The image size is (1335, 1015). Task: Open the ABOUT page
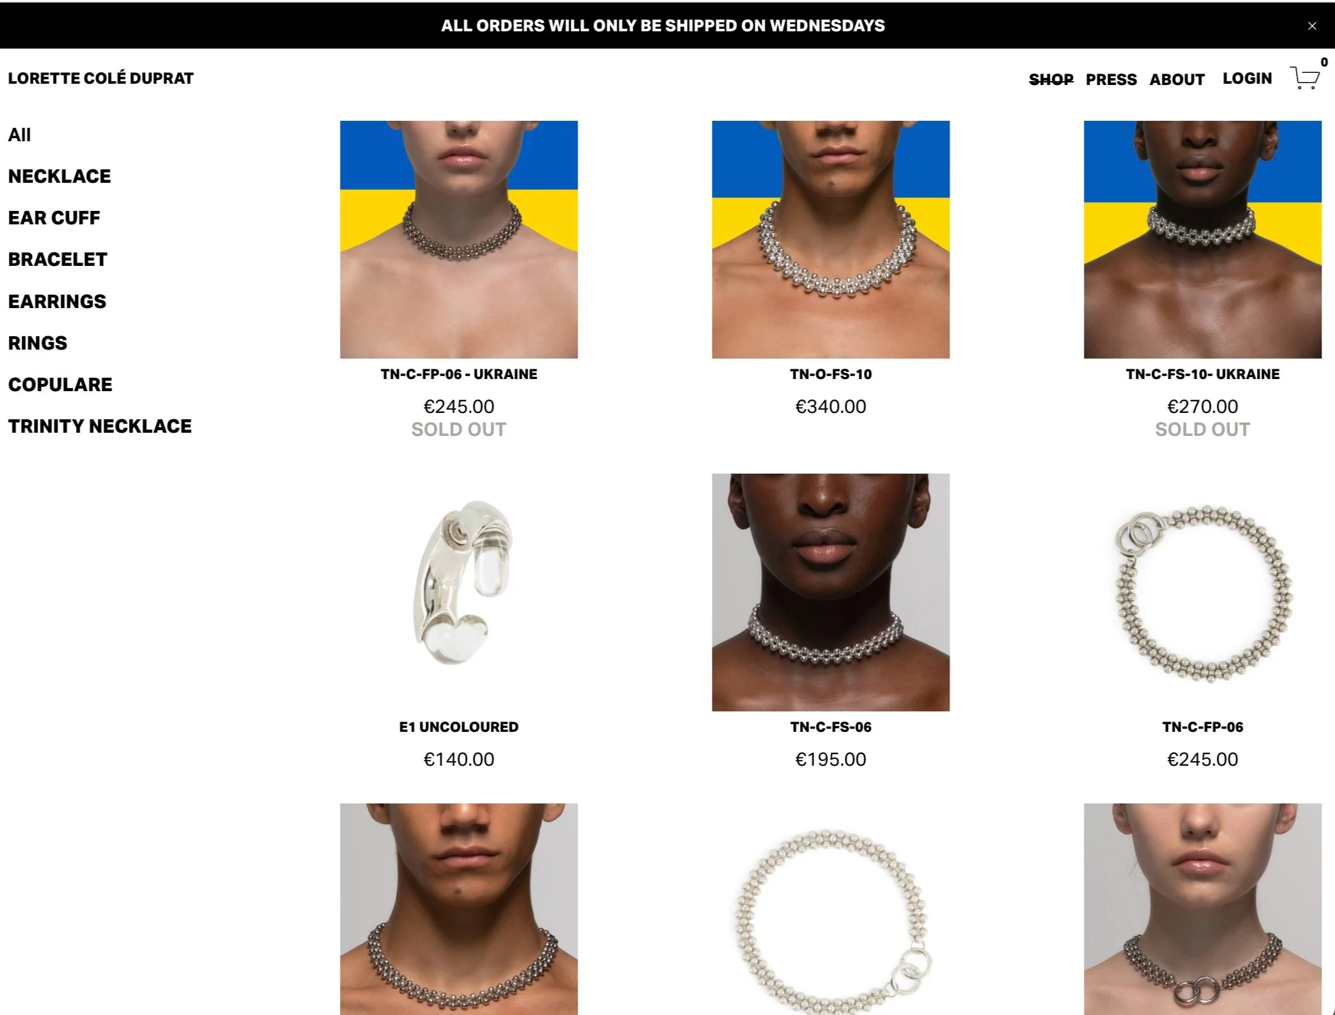click(1177, 79)
